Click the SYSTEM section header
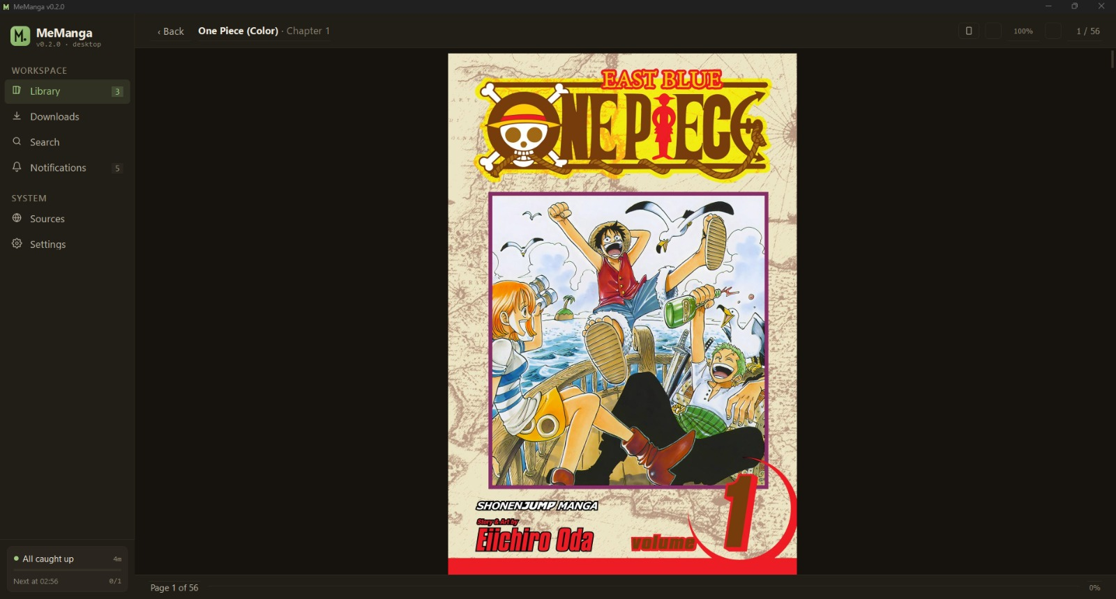1116x599 pixels. click(x=29, y=199)
